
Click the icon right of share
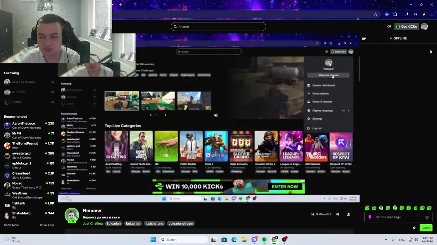tap(349, 214)
